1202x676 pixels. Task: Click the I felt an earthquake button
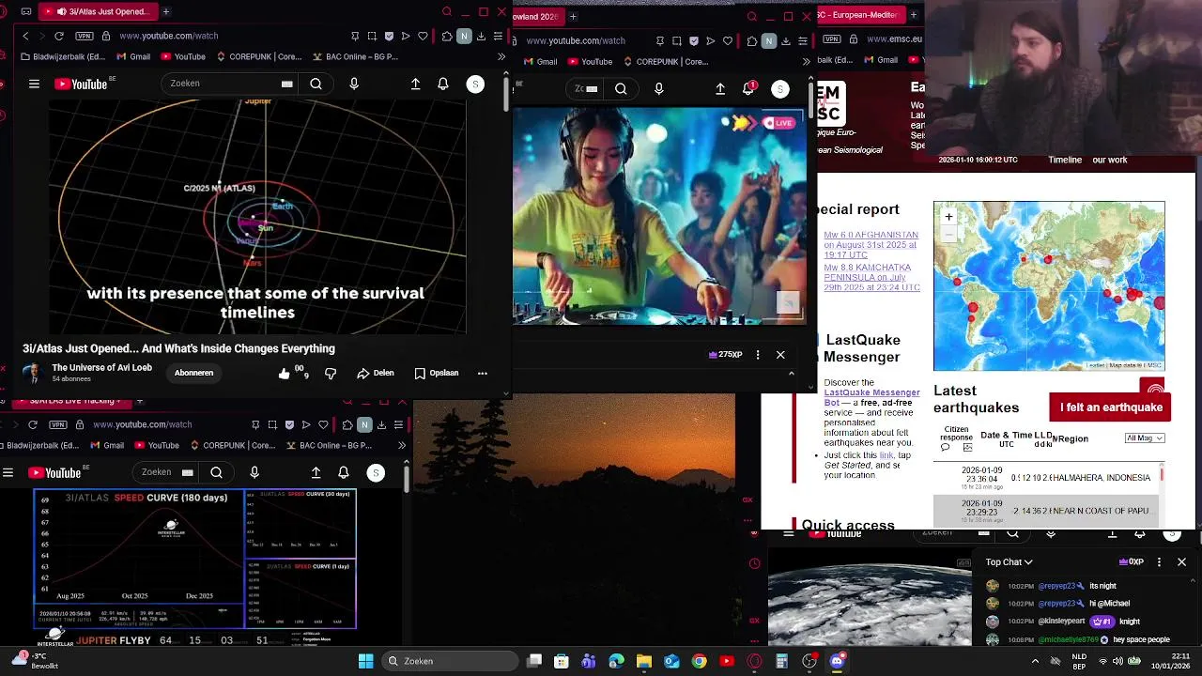[x=1111, y=407]
